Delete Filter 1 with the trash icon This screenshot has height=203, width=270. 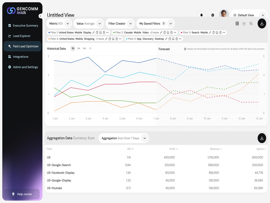104,32
